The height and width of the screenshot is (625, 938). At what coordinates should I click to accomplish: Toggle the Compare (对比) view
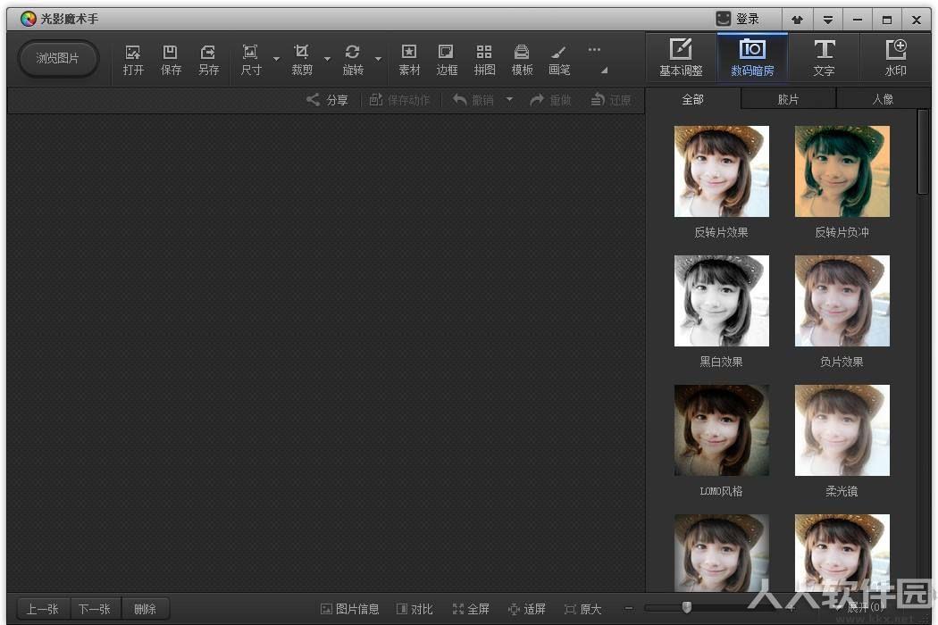tap(414, 609)
